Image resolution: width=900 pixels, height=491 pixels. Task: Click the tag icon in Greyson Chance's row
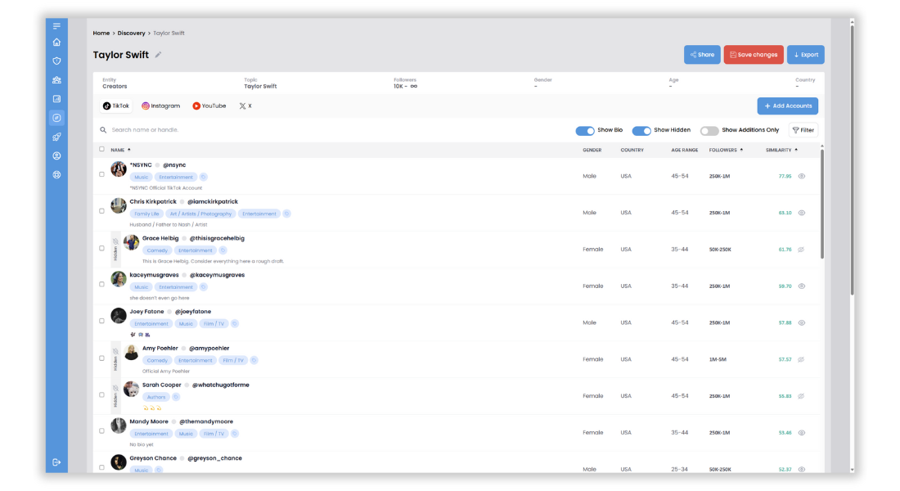(x=159, y=471)
